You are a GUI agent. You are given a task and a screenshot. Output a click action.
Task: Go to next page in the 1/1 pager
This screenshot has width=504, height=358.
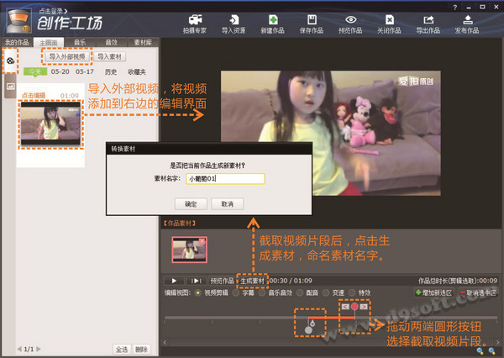click(x=39, y=349)
